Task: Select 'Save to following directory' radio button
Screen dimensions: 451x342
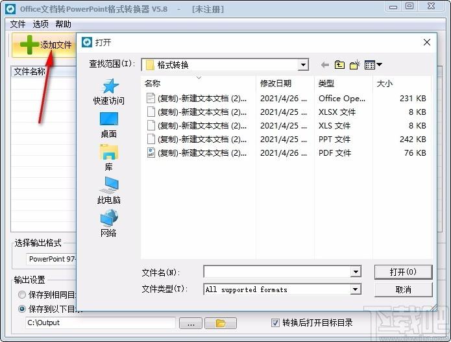Action: [22, 309]
